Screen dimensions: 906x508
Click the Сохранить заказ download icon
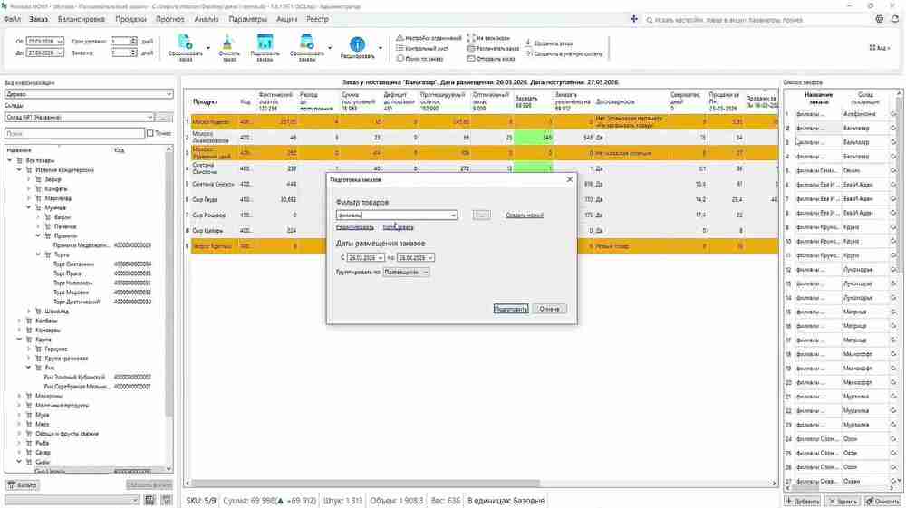(528, 43)
